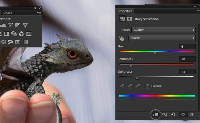
Task: Clip the adjustment to the layer below
Action: [155, 115]
